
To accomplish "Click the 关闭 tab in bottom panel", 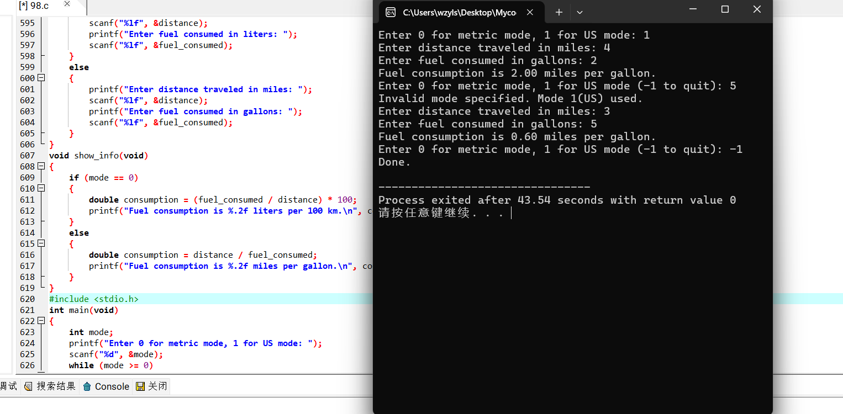I will tap(151, 386).
